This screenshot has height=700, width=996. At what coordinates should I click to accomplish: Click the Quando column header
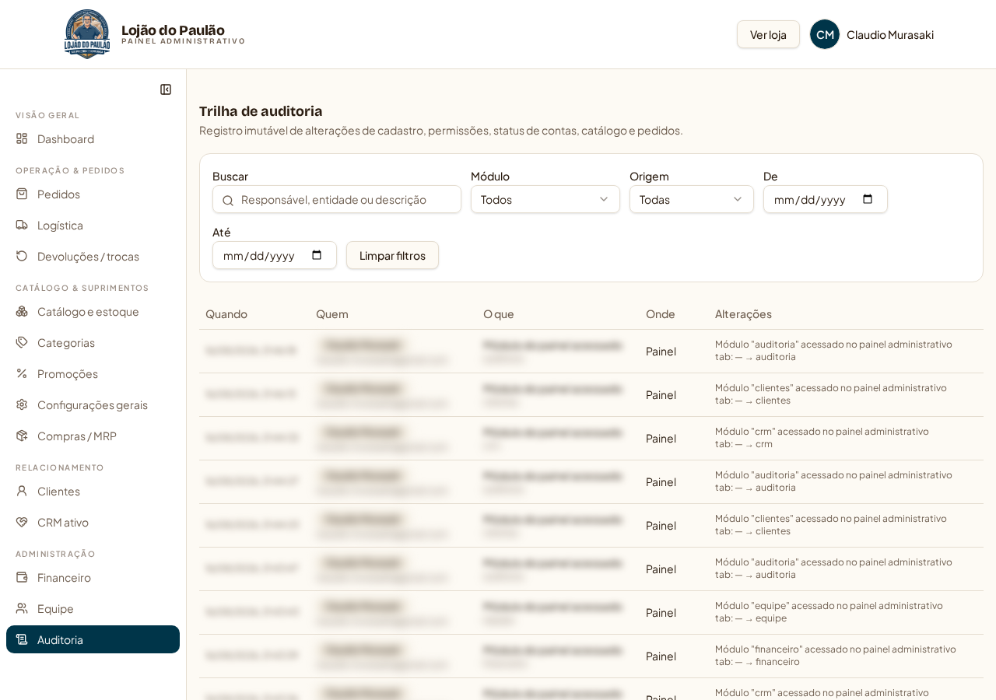pyautogui.click(x=226, y=313)
